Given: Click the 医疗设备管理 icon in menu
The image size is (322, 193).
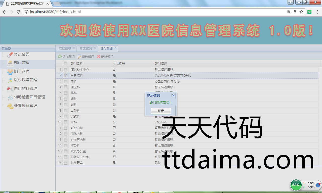Looking at the screenshot, I should [x=10, y=80].
